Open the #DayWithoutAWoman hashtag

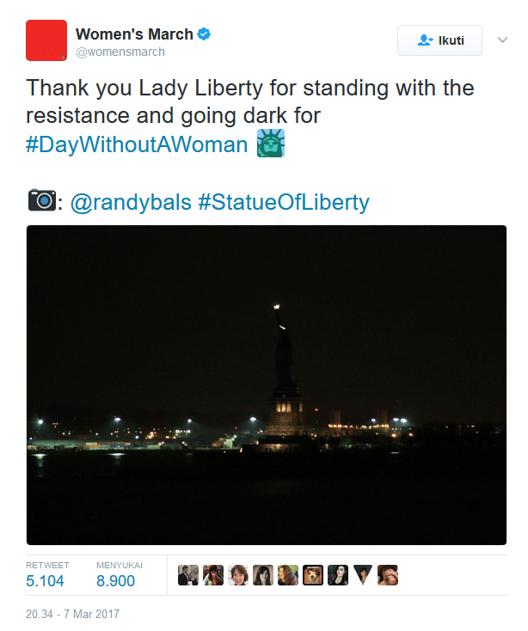coord(137,144)
